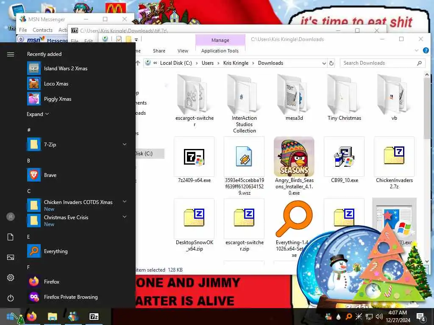Open the Manage ribbon tab in Explorer
This screenshot has width=434, height=325.
[220, 40]
